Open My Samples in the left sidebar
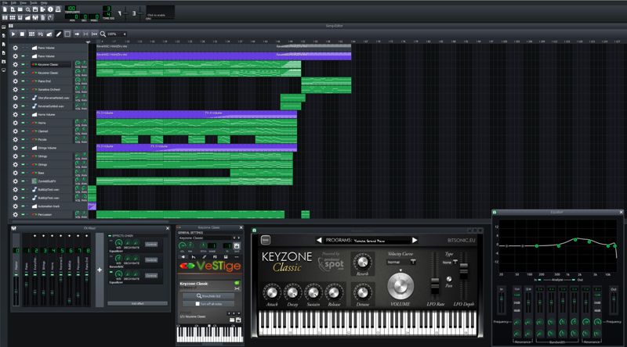This screenshot has width=627, height=347. [4, 44]
